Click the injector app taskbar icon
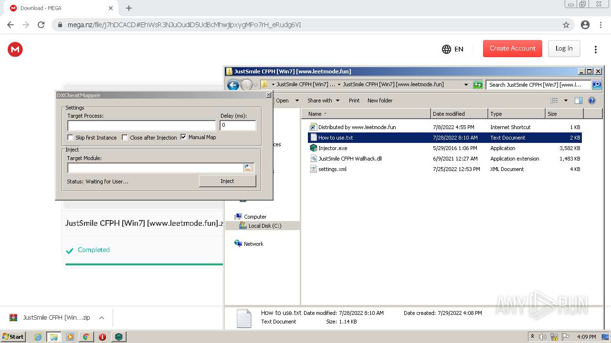The width and height of the screenshot is (611, 343). [x=118, y=337]
